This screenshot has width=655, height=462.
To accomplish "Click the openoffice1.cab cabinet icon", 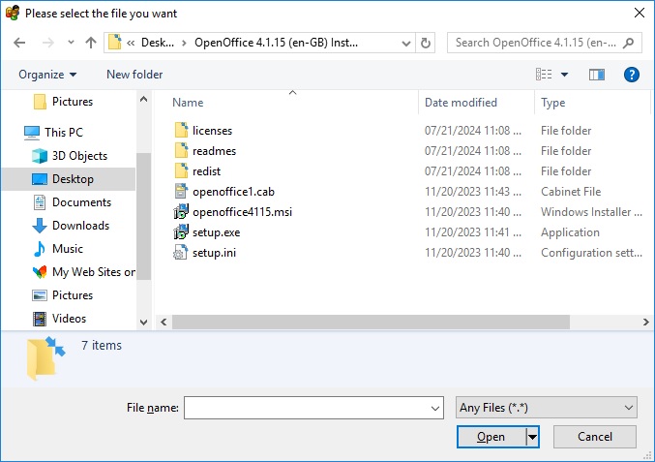I will [181, 191].
